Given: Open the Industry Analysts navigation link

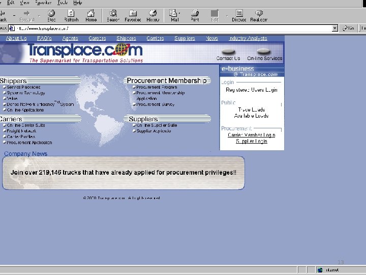Looking at the screenshot, I should coord(248,38).
